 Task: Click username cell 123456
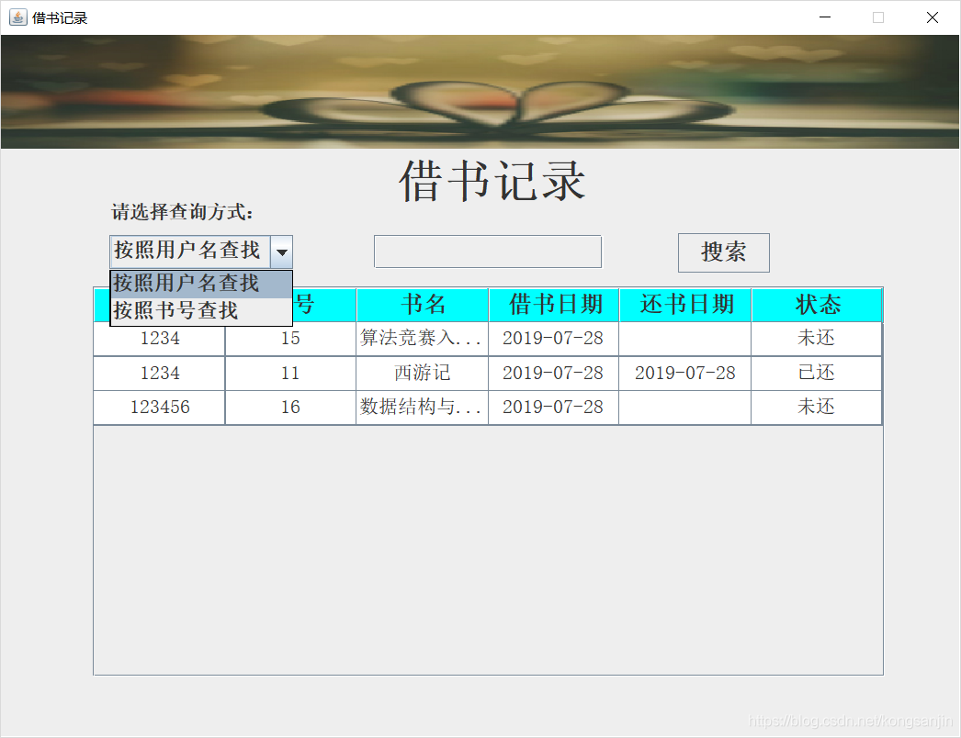(160, 408)
